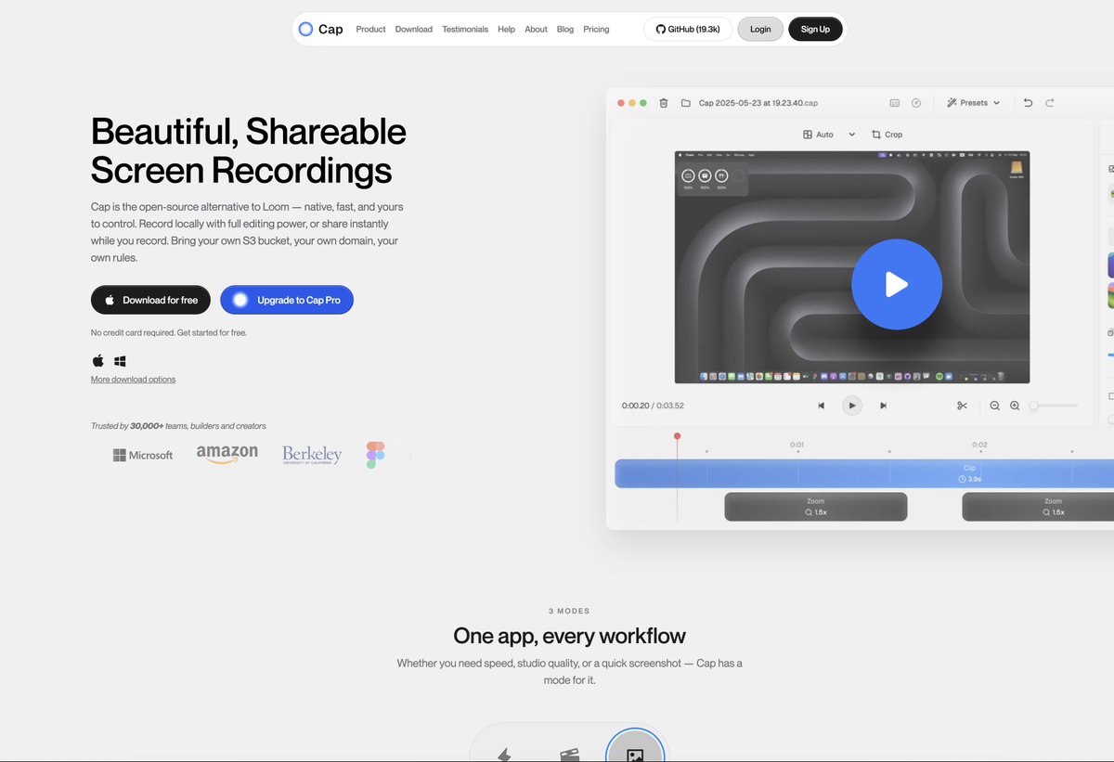Viewport: 1114px width, 762px height.
Task: Click the 3 MODES label
Action: click(x=569, y=611)
